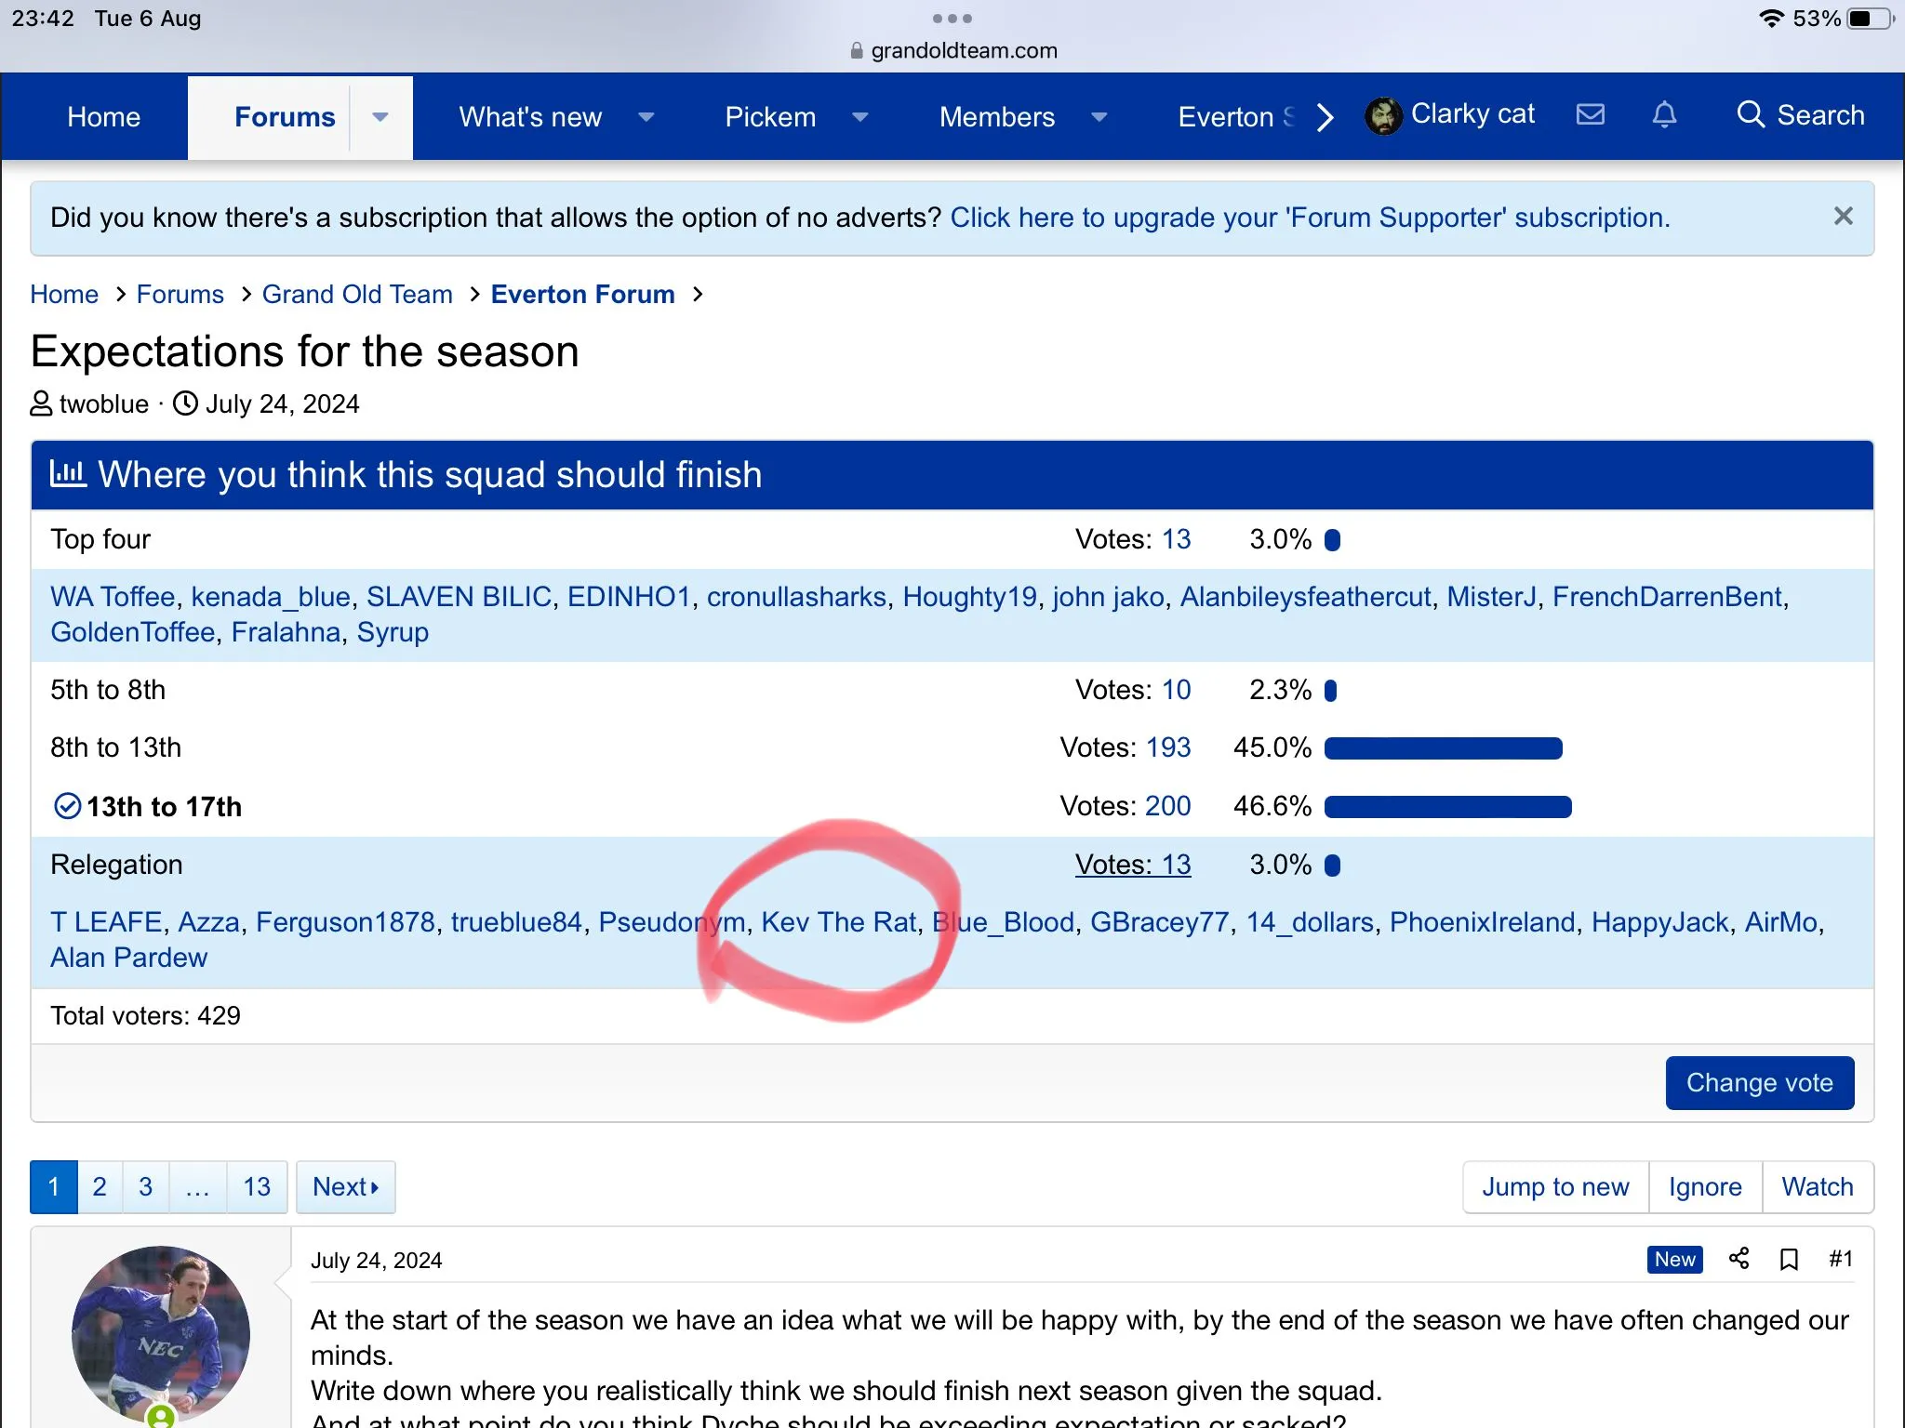This screenshot has width=1905, height=1428.
Task: Toggle the Ignore thread option
Action: 1707,1186
